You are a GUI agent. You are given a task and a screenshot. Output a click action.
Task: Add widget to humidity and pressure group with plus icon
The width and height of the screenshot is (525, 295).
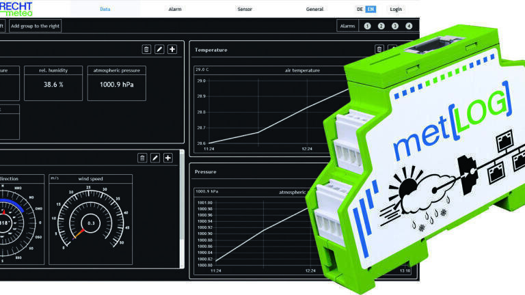coord(172,49)
